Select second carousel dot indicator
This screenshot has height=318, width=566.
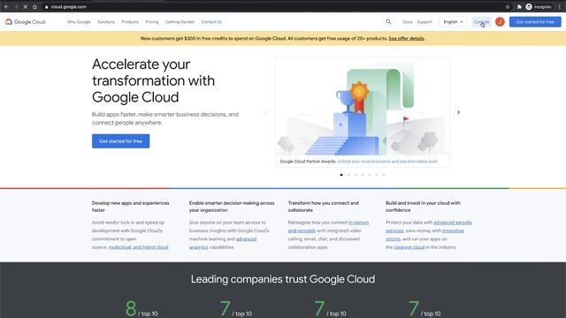click(x=348, y=175)
